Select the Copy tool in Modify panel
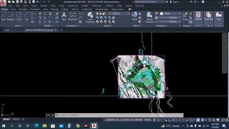Image resolution: width=229 pixels, height=129 pixels. click(40, 18)
